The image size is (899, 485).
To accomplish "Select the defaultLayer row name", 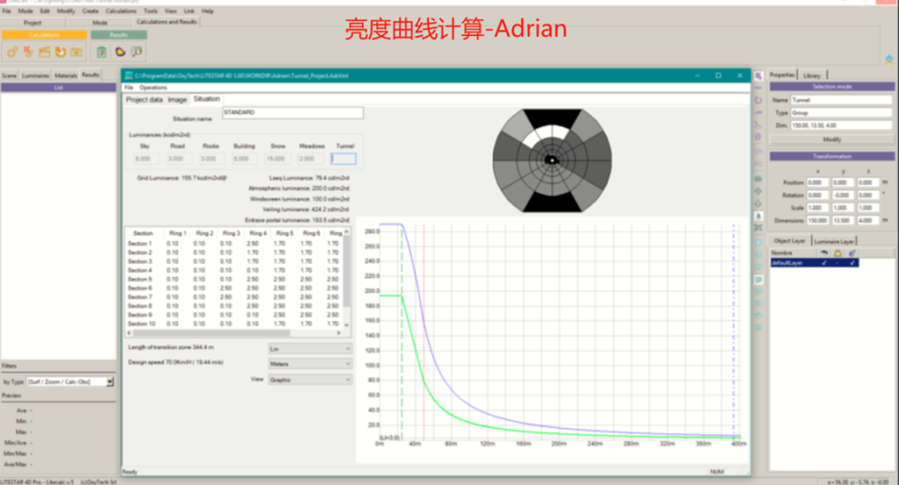I will [x=787, y=263].
